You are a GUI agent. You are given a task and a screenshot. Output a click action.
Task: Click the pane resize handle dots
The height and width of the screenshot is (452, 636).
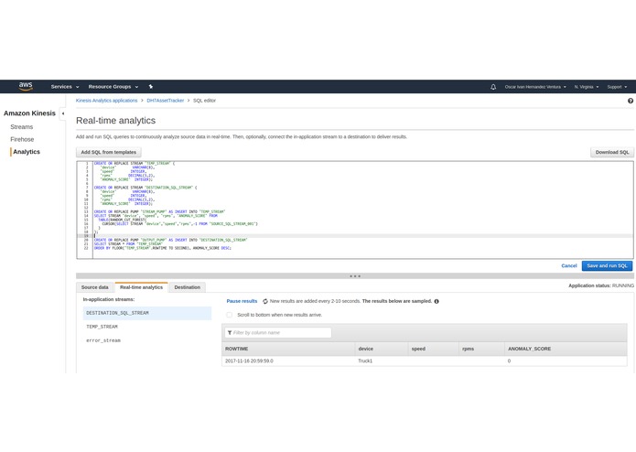355,276
